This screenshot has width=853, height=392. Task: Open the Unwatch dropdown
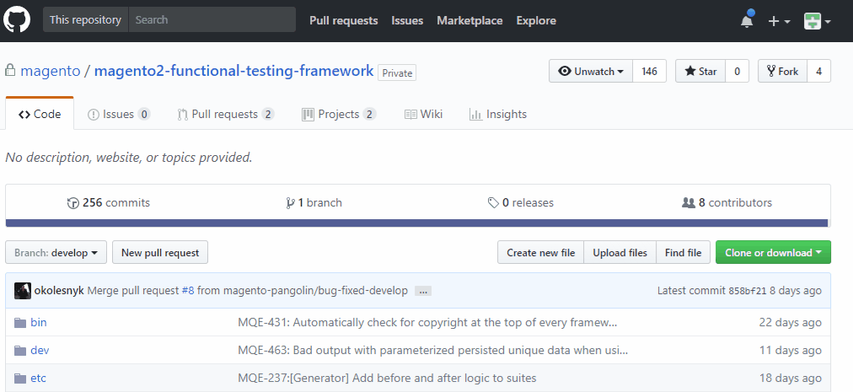[x=591, y=72]
